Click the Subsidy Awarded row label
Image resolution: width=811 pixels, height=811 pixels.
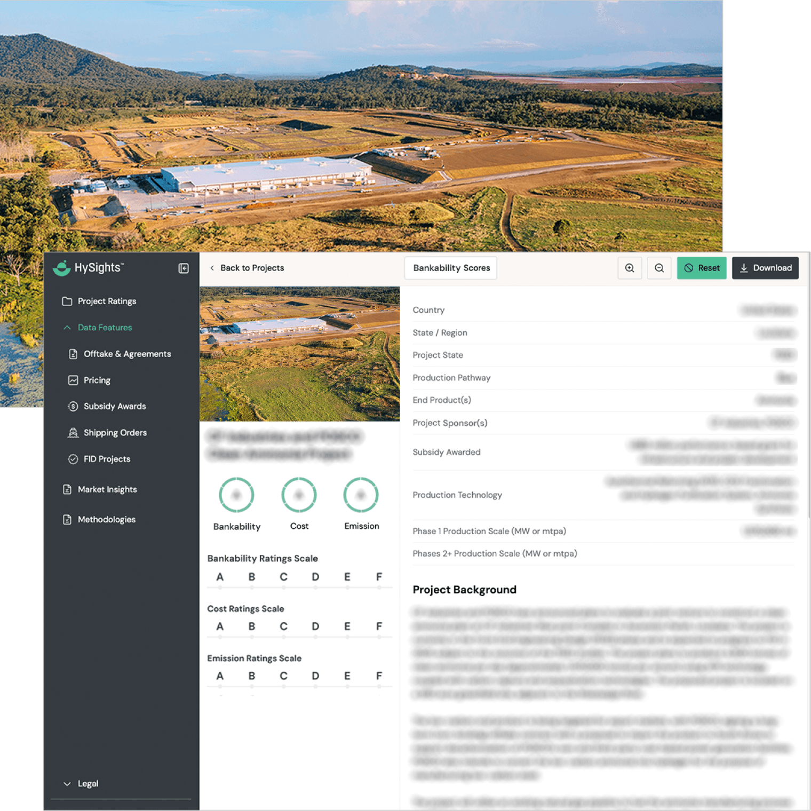coord(447,452)
